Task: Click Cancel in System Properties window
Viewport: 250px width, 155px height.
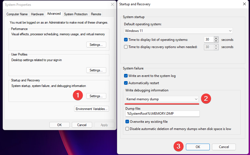Action: (82, 125)
